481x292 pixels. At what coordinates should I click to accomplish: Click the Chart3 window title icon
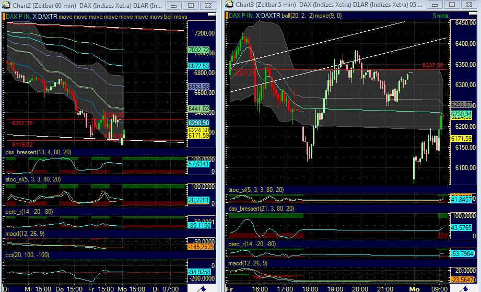[229, 4]
